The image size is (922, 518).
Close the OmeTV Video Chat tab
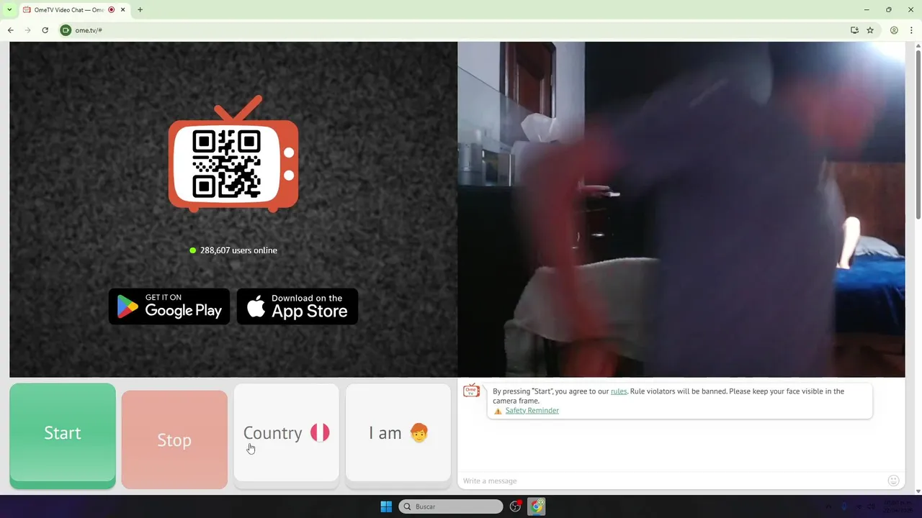tap(123, 10)
